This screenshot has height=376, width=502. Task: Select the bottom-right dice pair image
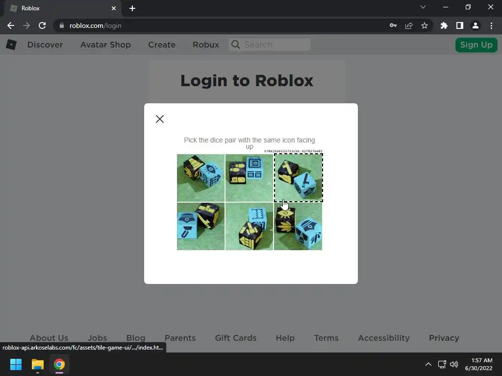pyautogui.click(x=298, y=226)
